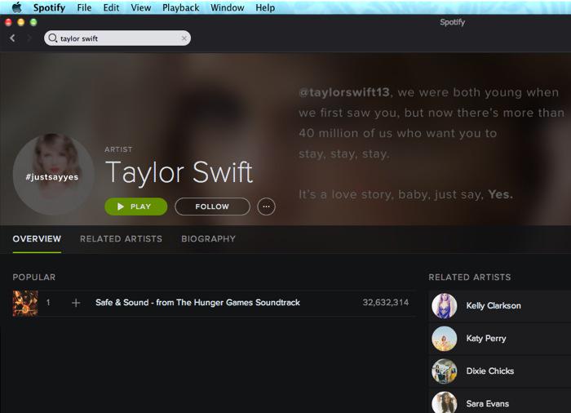
Task: Add Safe & Sound with the plus icon
Action: (76, 303)
